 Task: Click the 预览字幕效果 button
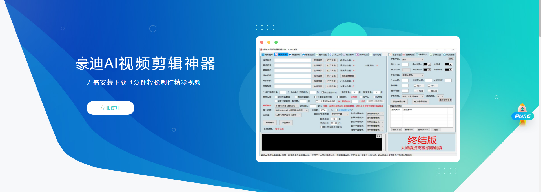pyautogui.click(x=399, y=101)
